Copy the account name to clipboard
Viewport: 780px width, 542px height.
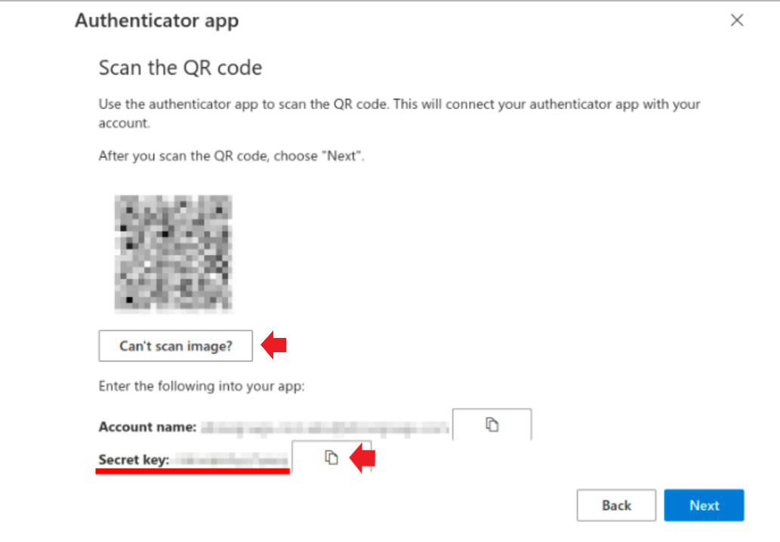[492, 424]
